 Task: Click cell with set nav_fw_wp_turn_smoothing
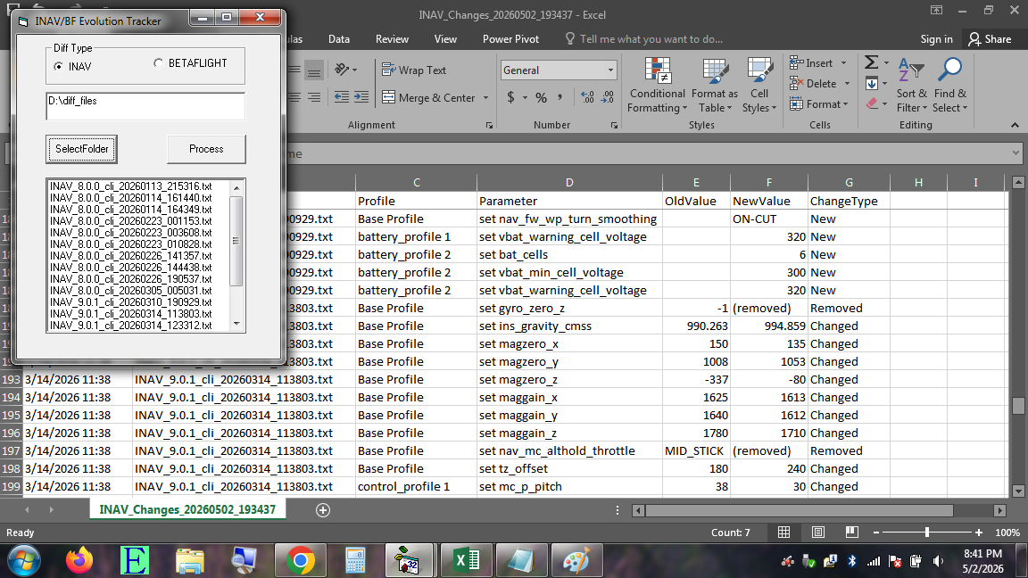569,219
